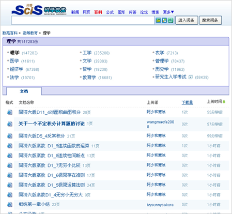Go to 数苑百科 breadcrumb link
The height and width of the screenshot is (214, 232).
(10, 33)
